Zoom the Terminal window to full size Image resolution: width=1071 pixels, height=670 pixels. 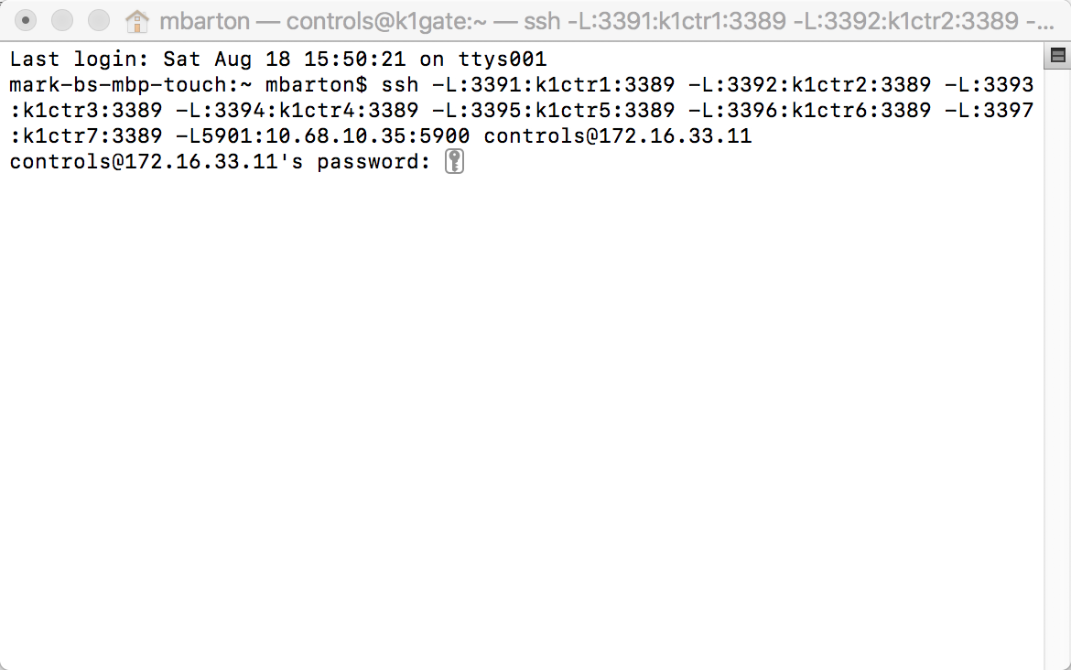pos(97,20)
